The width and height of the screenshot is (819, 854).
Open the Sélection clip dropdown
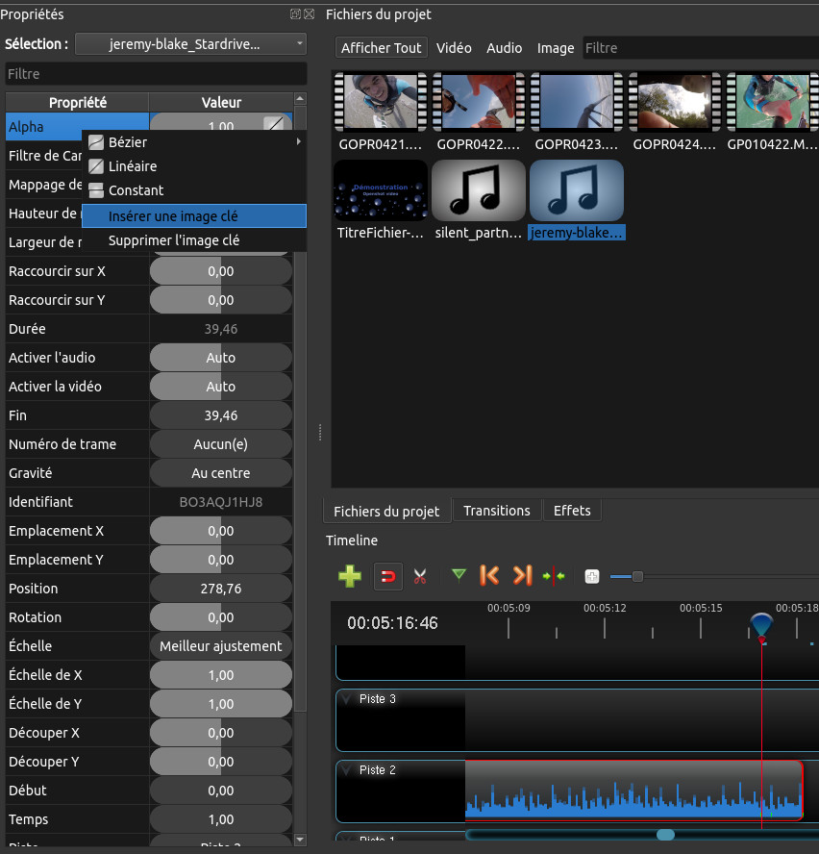[x=190, y=43]
